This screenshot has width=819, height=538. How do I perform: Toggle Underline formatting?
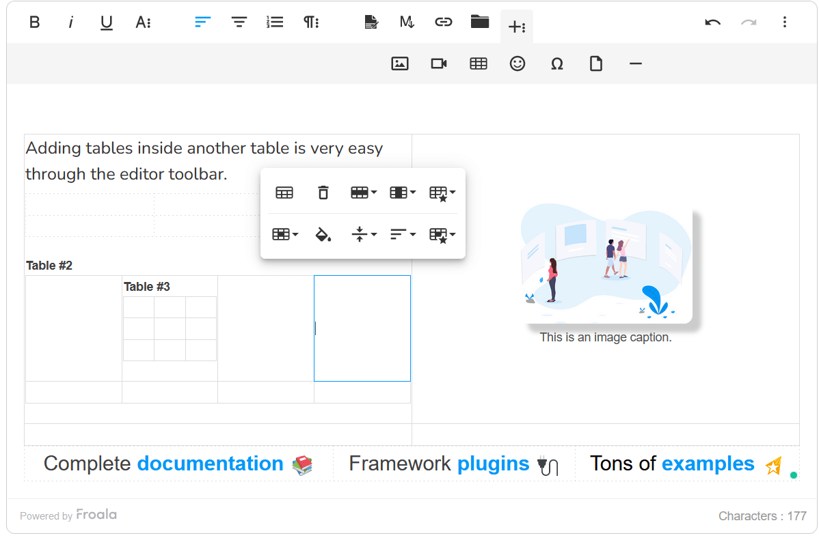pyautogui.click(x=107, y=22)
